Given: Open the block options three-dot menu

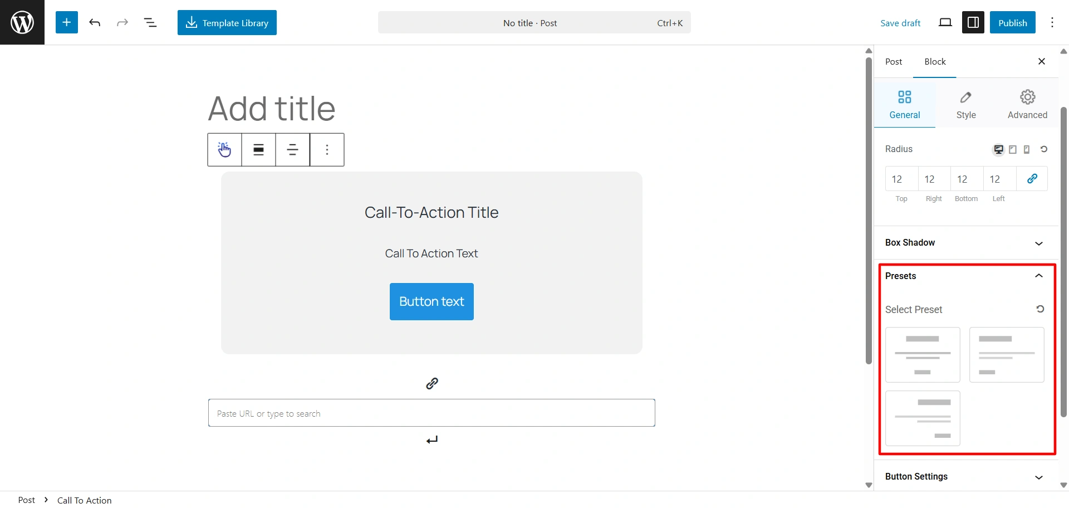Looking at the screenshot, I should pyautogui.click(x=327, y=149).
